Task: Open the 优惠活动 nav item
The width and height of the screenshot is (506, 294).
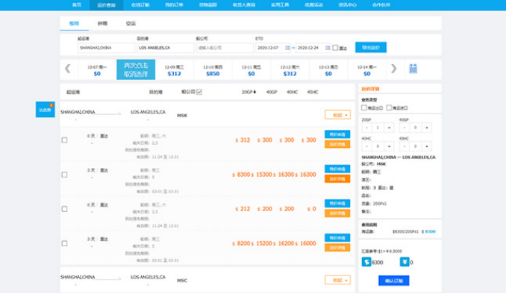Action: pos(313,4)
